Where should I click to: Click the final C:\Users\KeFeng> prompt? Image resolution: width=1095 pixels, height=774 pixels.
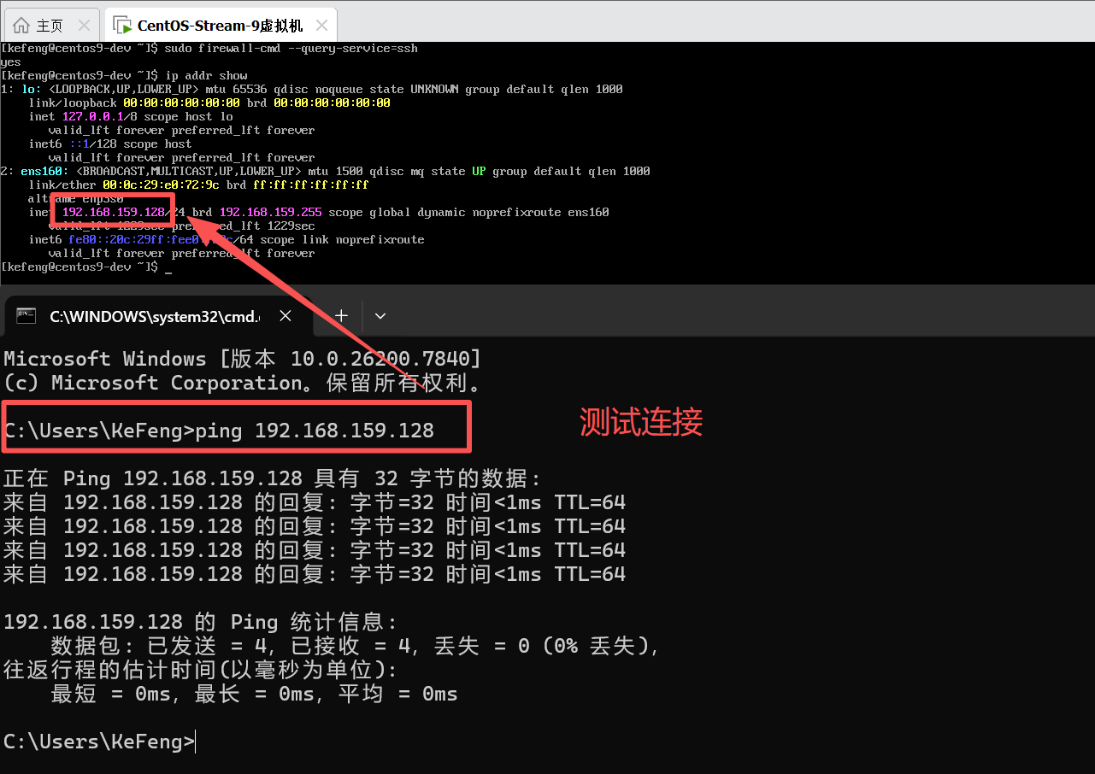99,742
